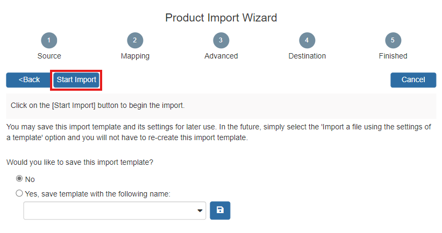Open the Mapping step label
Image resolution: width=442 pixels, height=233 pixels.
point(135,56)
